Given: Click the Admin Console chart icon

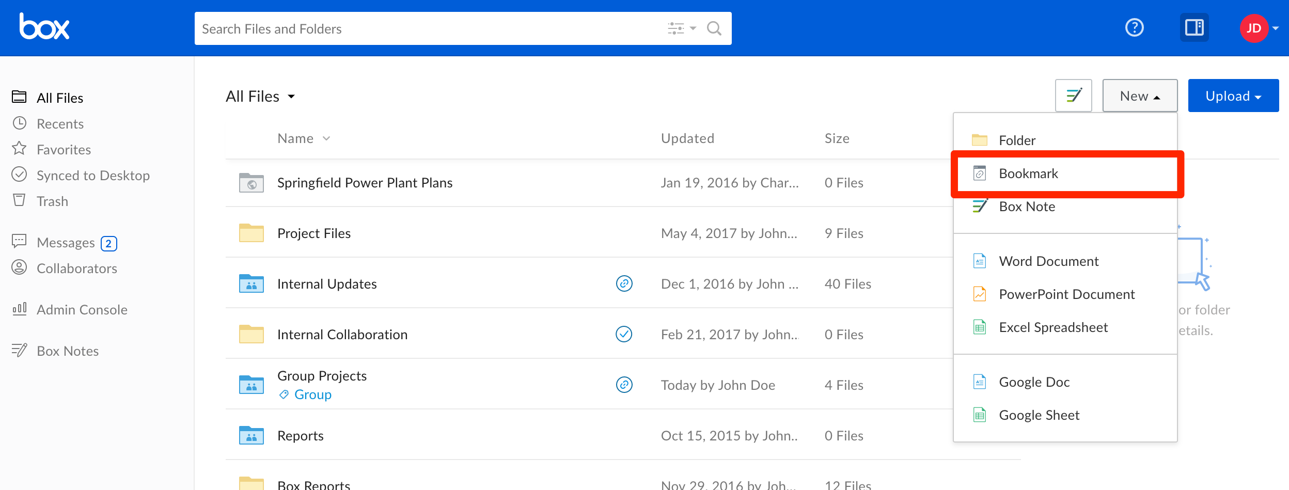Looking at the screenshot, I should pyautogui.click(x=20, y=309).
